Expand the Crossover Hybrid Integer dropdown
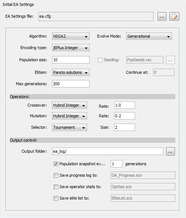Viewport: 186px width, 218px height. (69, 105)
